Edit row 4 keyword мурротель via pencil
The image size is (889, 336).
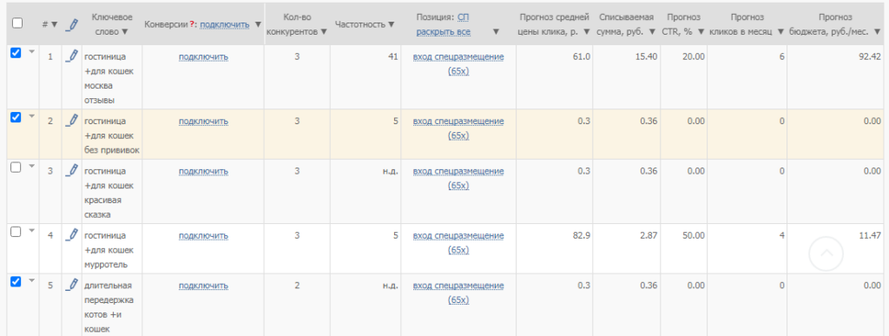tap(71, 234)
